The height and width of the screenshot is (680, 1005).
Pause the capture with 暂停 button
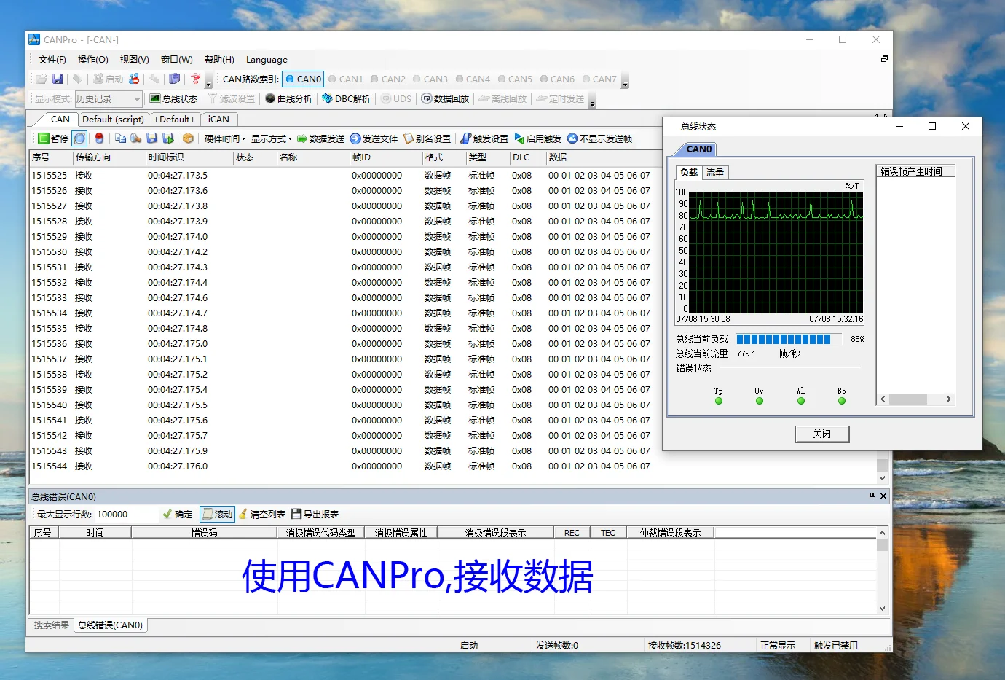[53, 138]
